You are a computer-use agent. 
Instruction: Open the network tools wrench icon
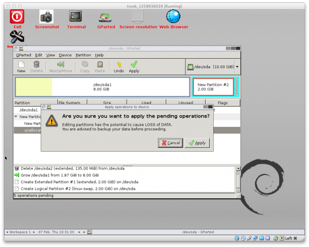17,37
